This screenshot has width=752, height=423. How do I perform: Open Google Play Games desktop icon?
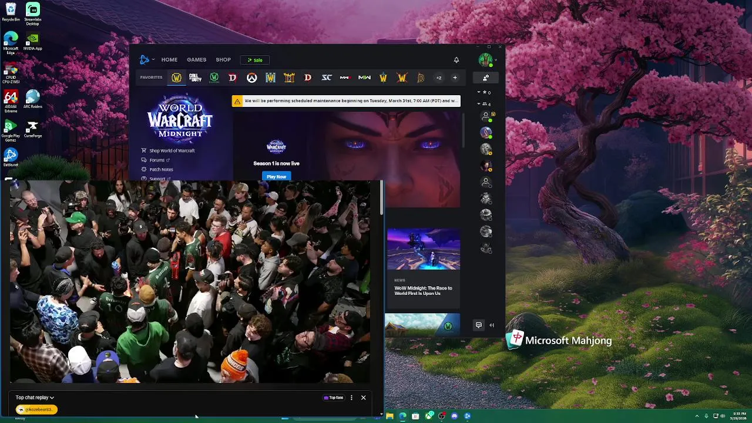click(x=11, y=131)
